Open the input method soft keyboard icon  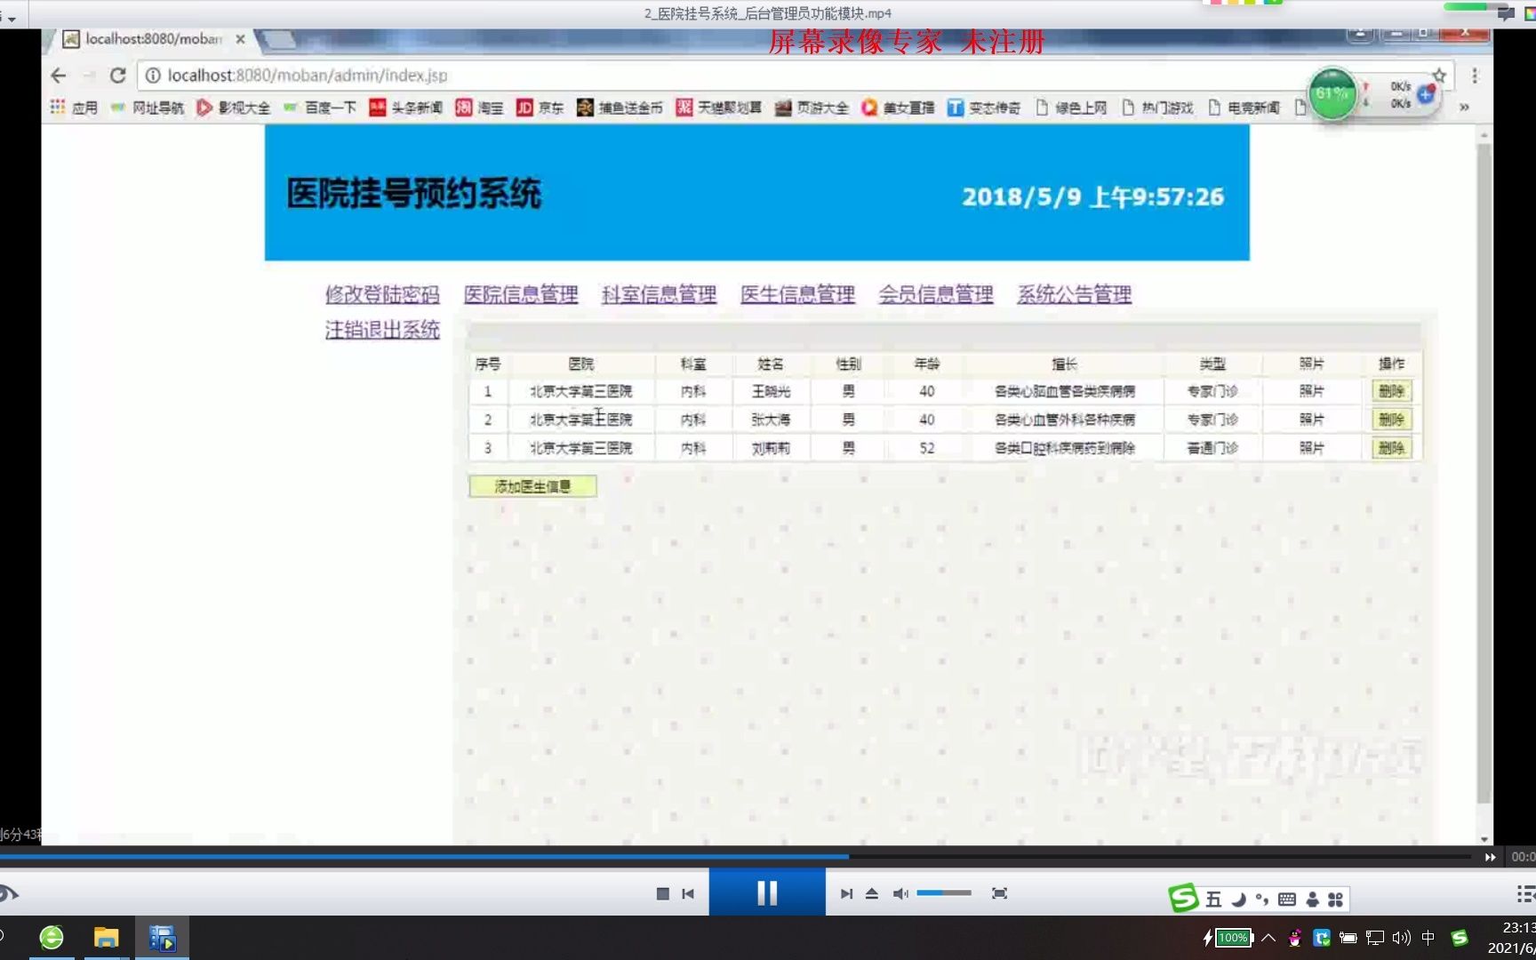point(1286,900)
